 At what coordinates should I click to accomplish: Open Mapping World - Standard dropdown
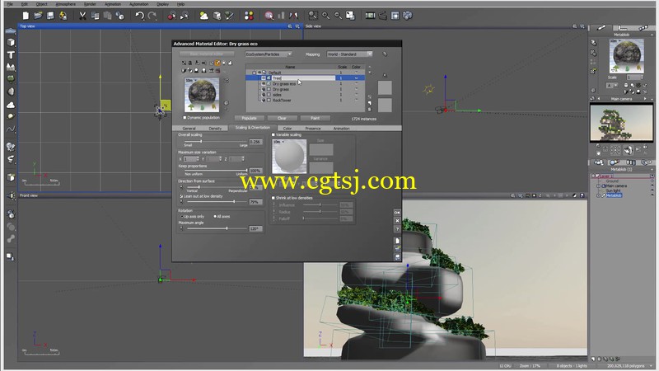tap(349, 54)
